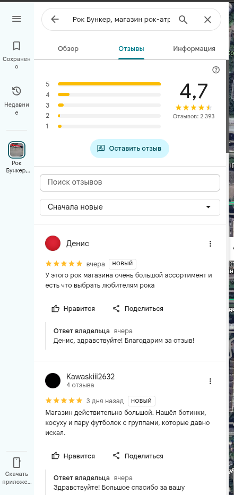Viewport: 234px width, 495px height.
Task: Select Рок Бункер thumbnail in sidebar
Action: (16, 150)
